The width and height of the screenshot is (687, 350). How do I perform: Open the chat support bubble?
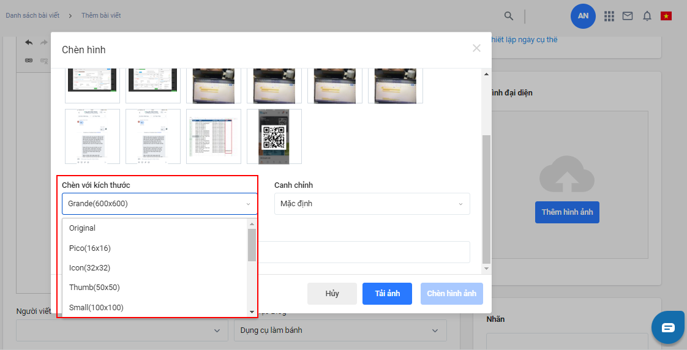(x=668, y=327)
